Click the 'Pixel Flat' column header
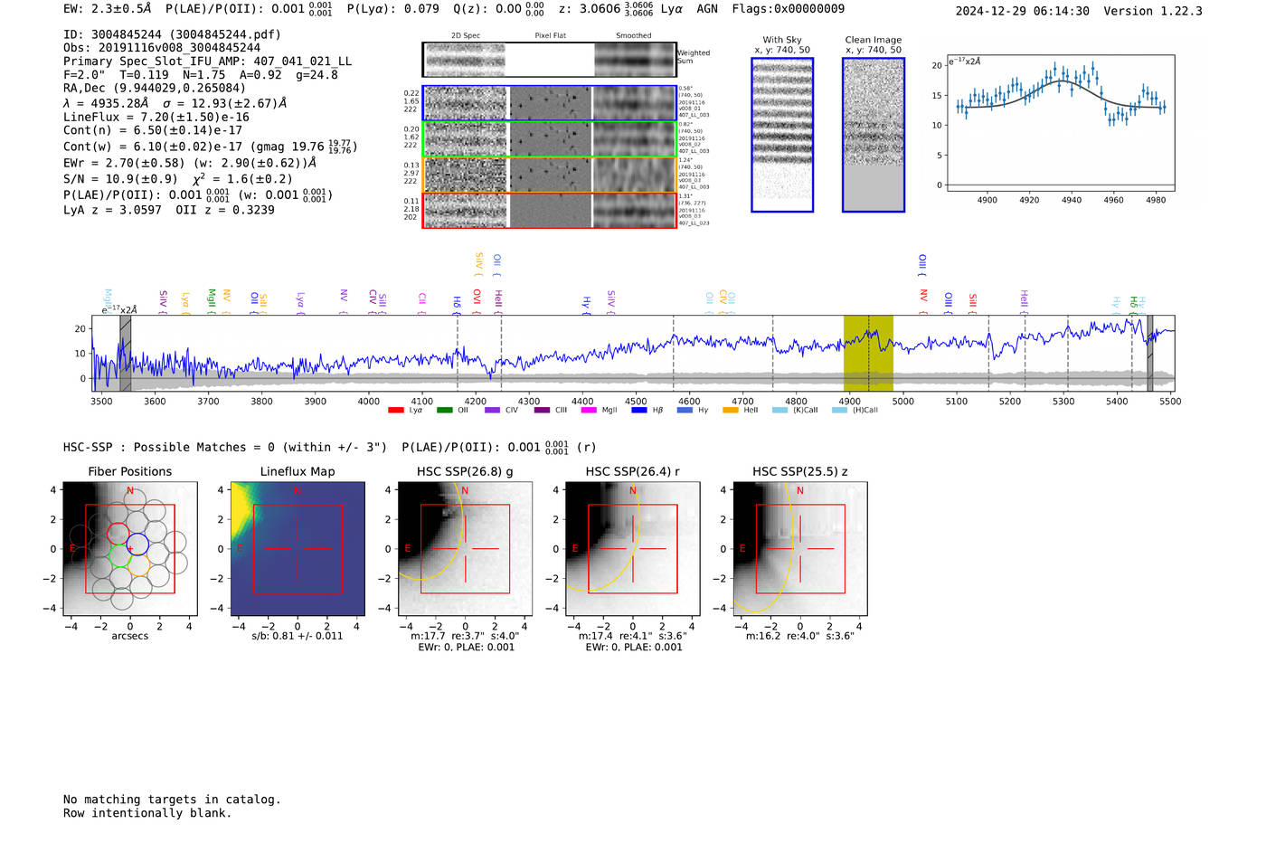The height and width of the screenshot is (862, 1266). pos(550,36)
